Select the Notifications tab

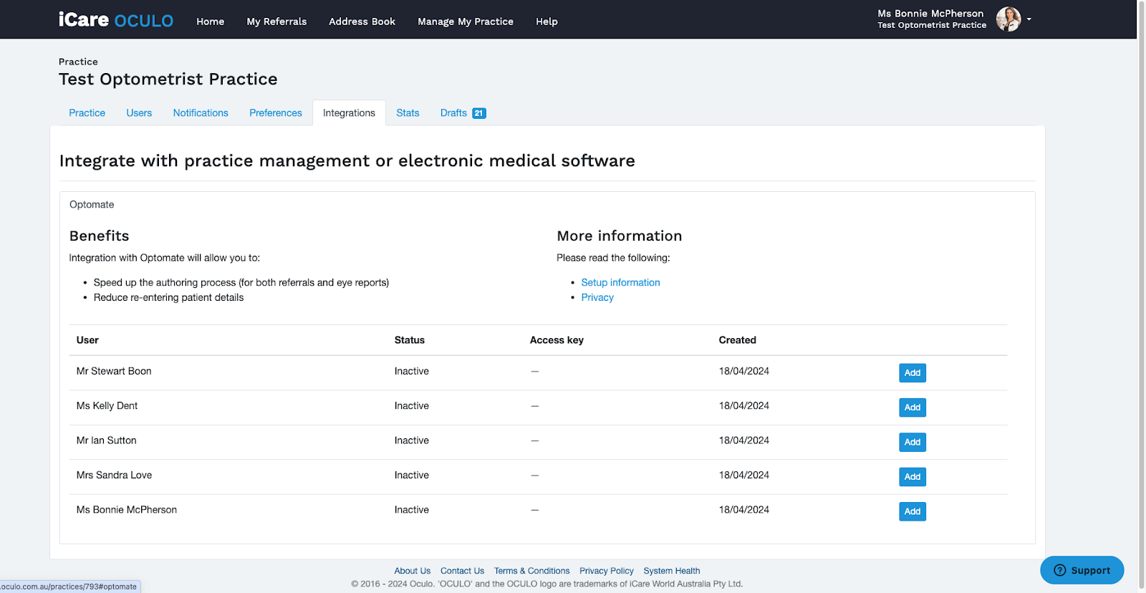pos(201,113)
